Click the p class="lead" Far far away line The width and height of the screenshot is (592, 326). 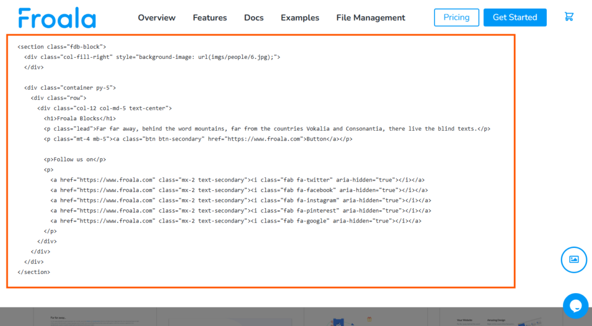tap(267, 129)
